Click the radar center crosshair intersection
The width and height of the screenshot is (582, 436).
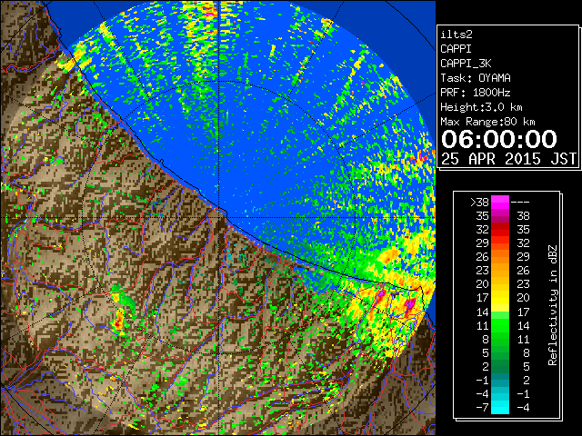pos(219,217)
